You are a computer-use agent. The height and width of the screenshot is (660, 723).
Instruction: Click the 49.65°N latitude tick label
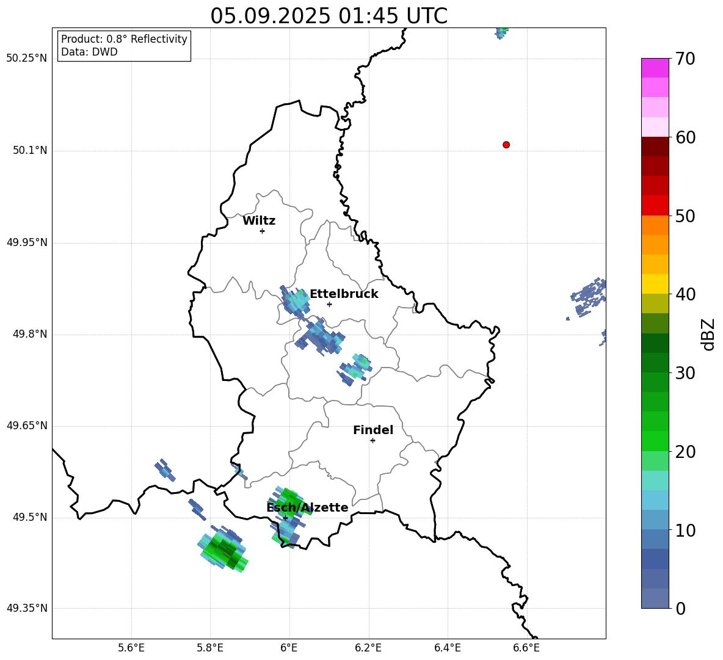tap(27, 426)
